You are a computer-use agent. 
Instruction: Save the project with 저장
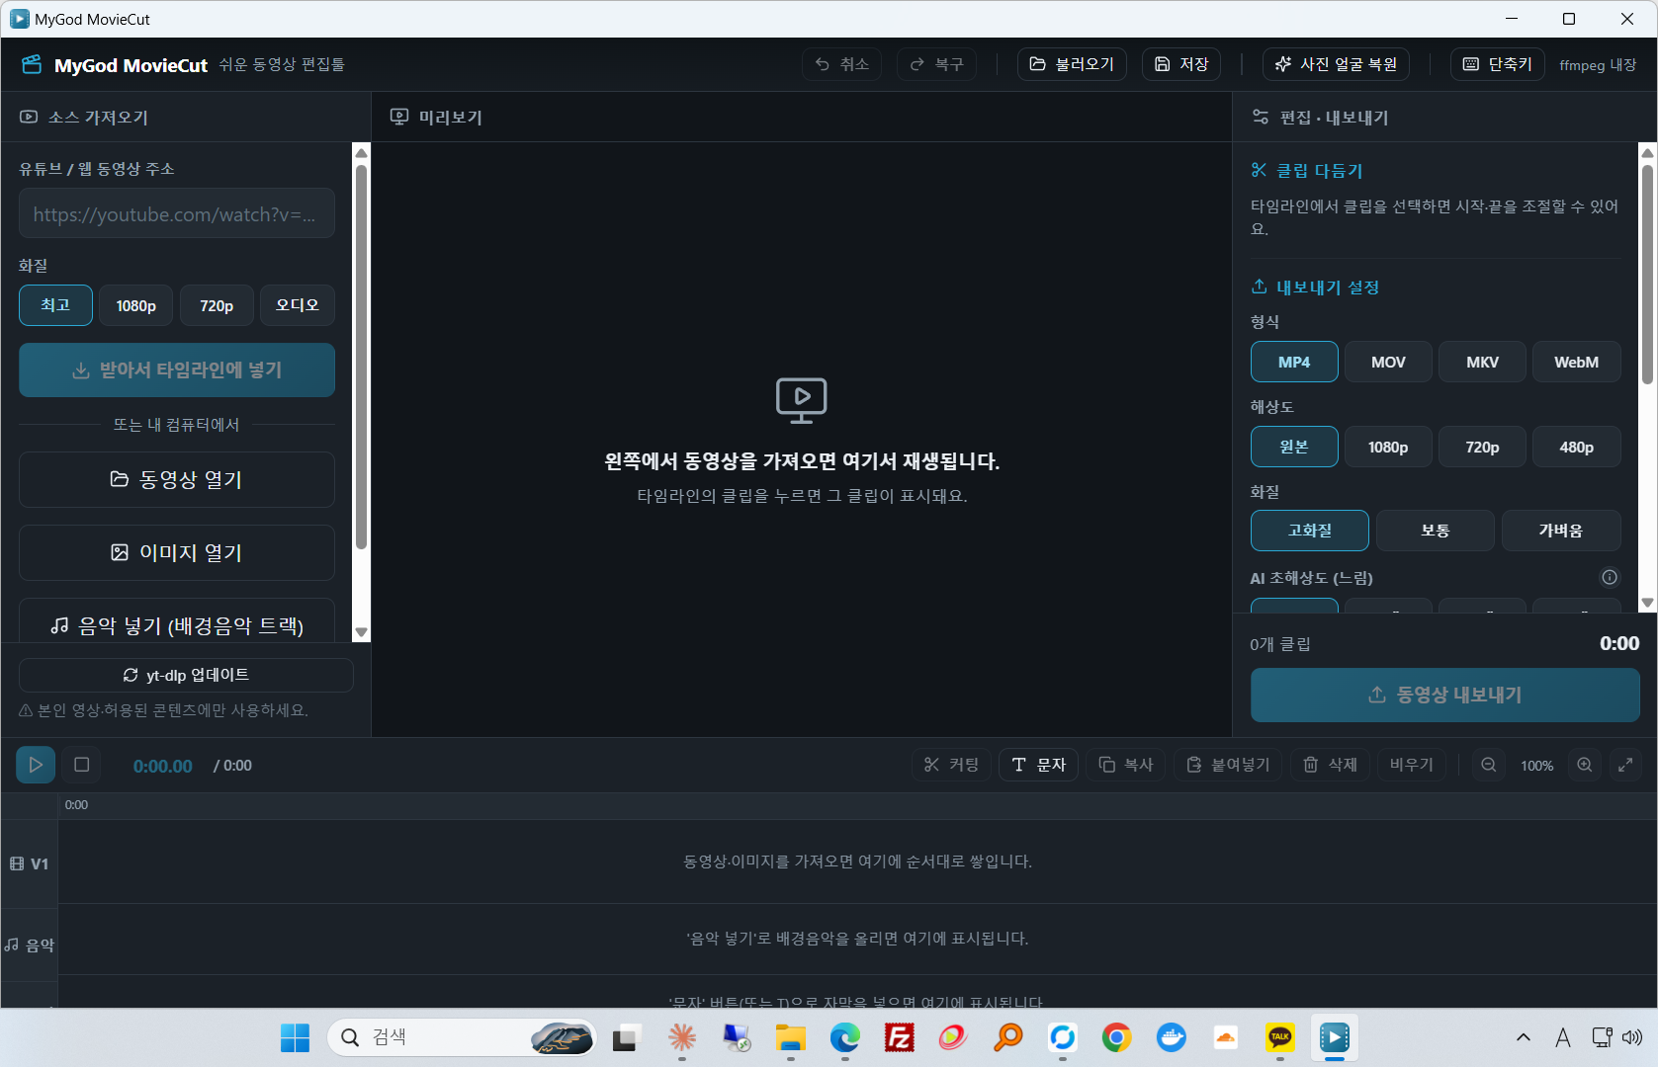tap(1181, 64)
